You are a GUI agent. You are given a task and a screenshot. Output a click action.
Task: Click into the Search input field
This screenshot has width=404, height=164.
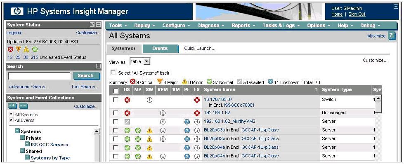(39, 76)
